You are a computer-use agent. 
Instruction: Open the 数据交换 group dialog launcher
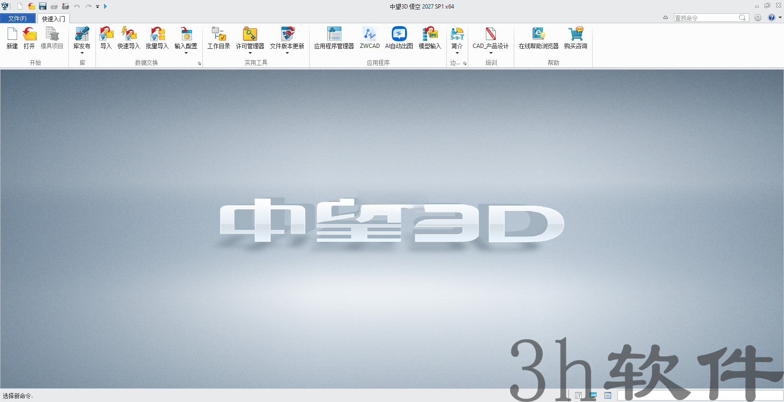pyautogui.click(x=199, y=64)
